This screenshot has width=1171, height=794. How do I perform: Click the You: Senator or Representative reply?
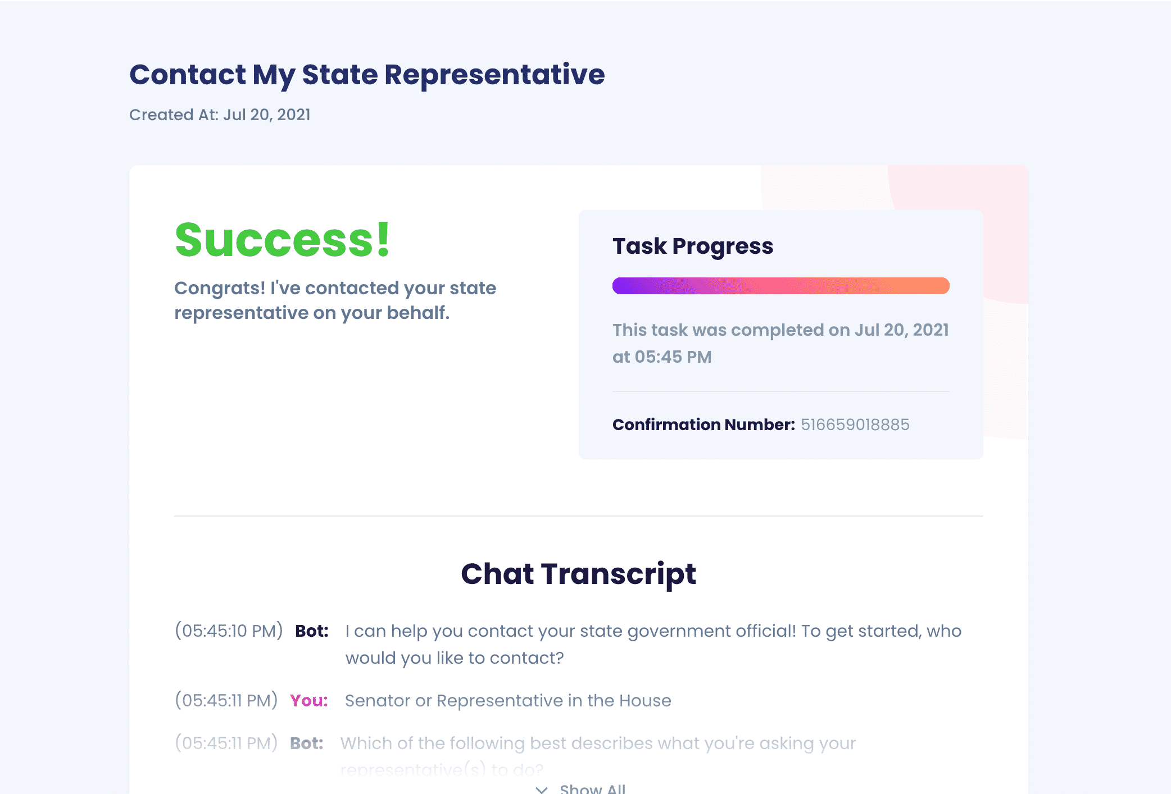[507, 700]
